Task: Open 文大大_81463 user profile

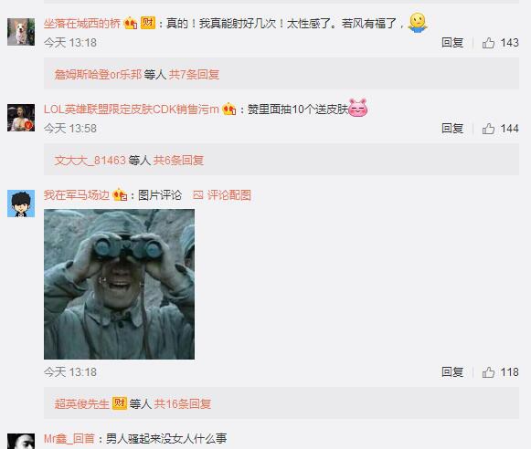Action: pyautogui.click(x=90, y=160)
